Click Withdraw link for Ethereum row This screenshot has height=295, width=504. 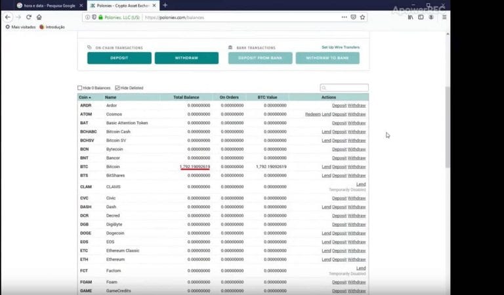357,260
